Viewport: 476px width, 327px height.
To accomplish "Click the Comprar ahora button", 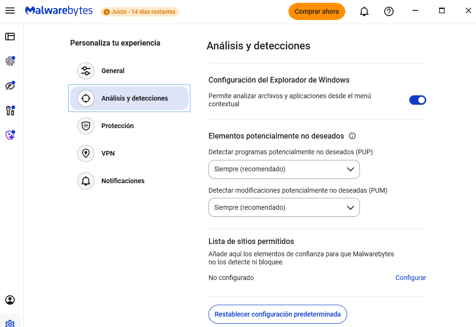I will (x=316, y=11).
